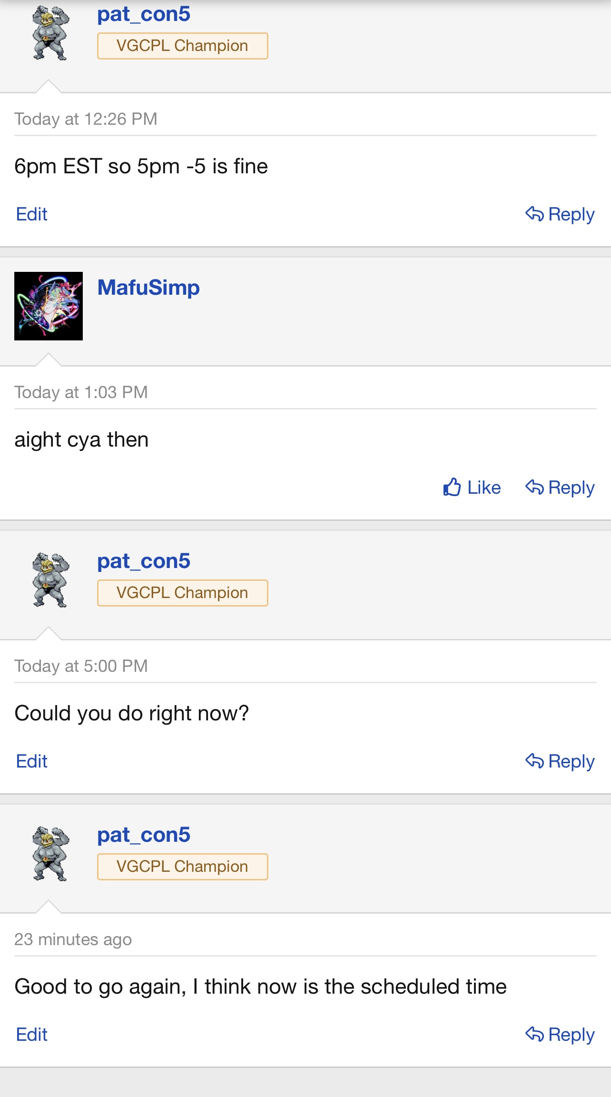The image size is (611, 1097).
Task: Open MafuSimp's colorful avatar image
Action: coord(49,306)
